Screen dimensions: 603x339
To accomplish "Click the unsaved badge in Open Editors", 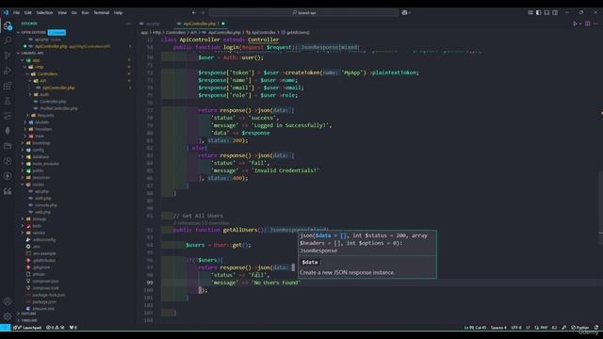I will coord(57,32).
